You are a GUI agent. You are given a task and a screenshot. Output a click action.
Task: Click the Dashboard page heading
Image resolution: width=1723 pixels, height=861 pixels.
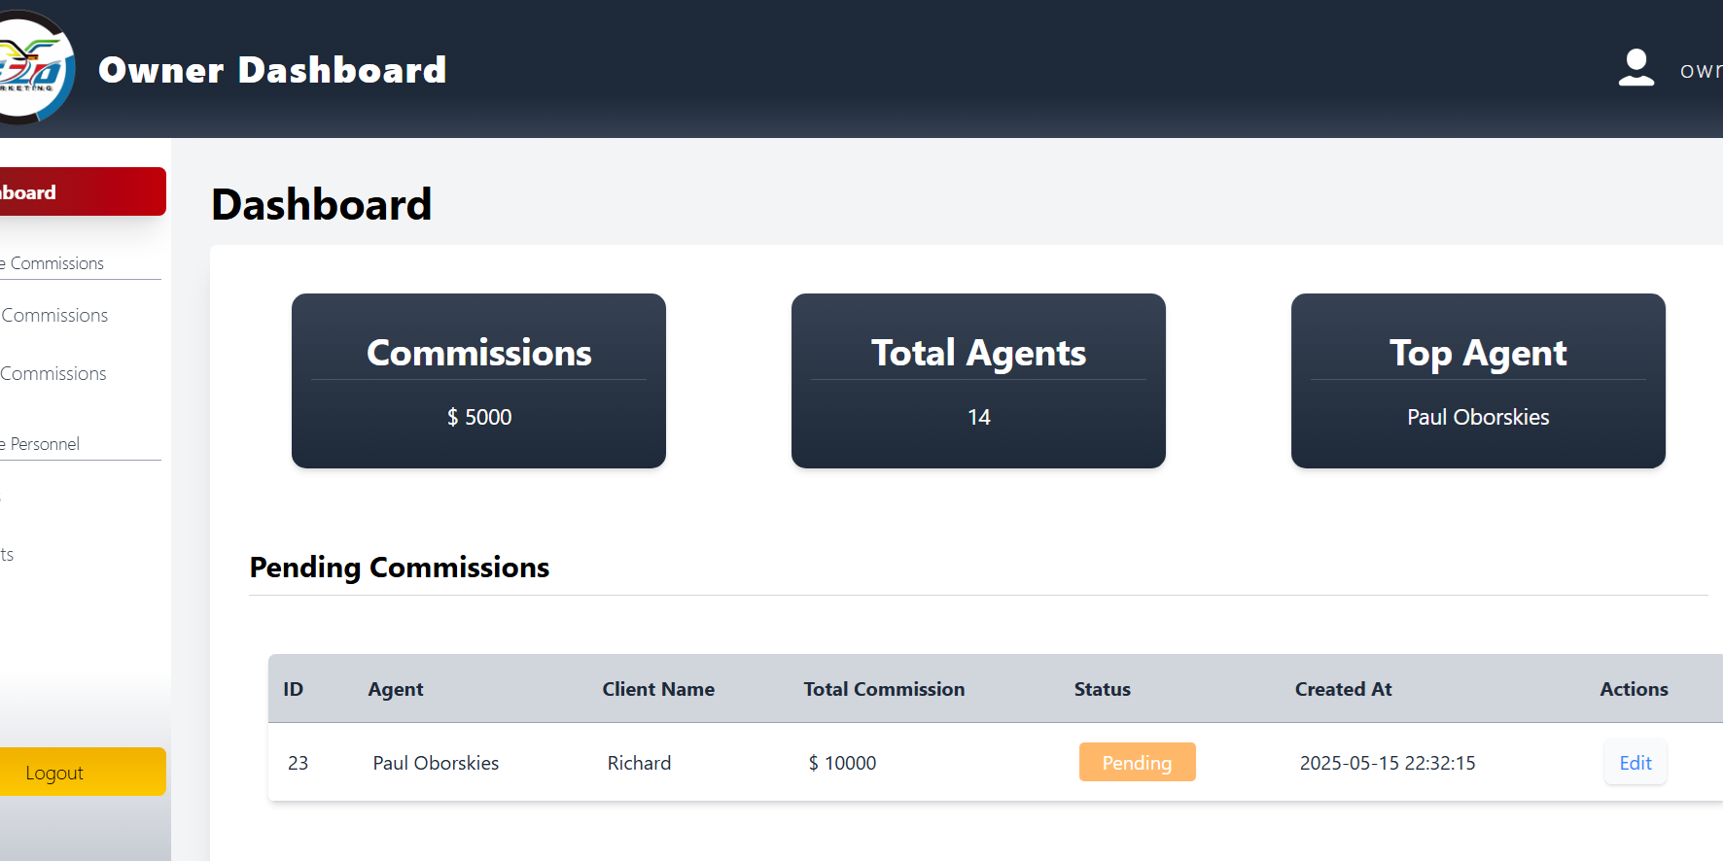(x=322, y=204)
